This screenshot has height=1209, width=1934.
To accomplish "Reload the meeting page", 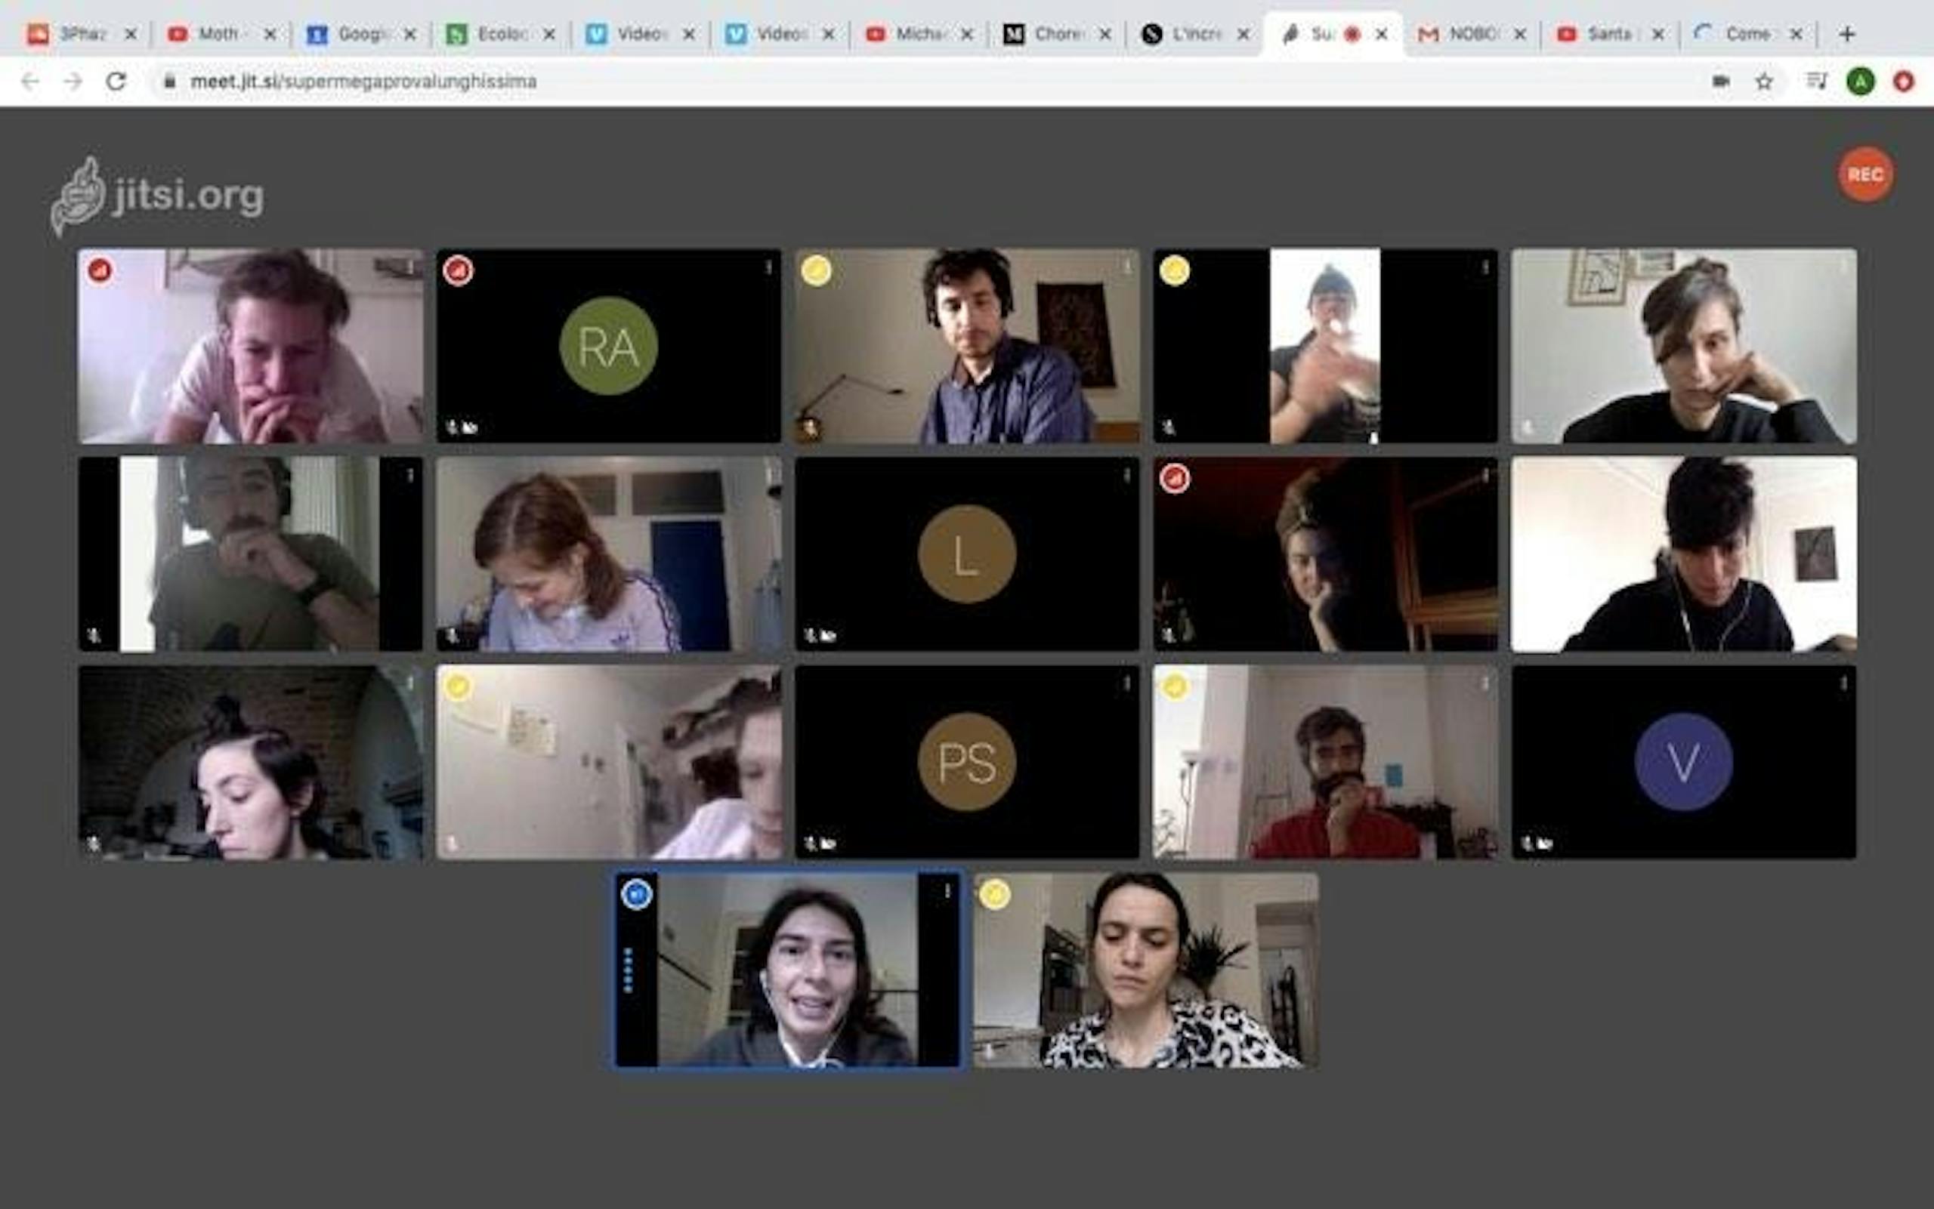I will click(117, 82).
